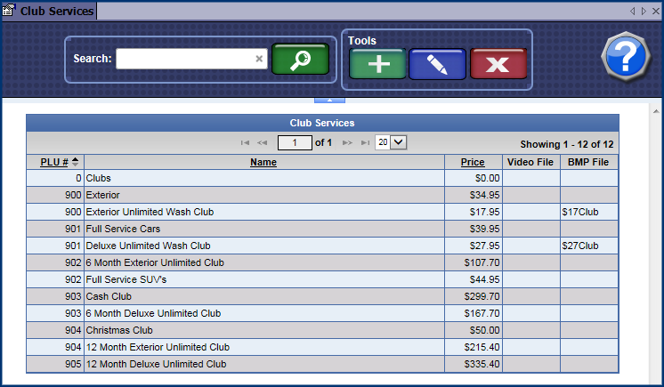The height and width of the screenshot is (387, 664).
Task: Collapse the toolbar panel using small arrow
Action: [329, 100]
